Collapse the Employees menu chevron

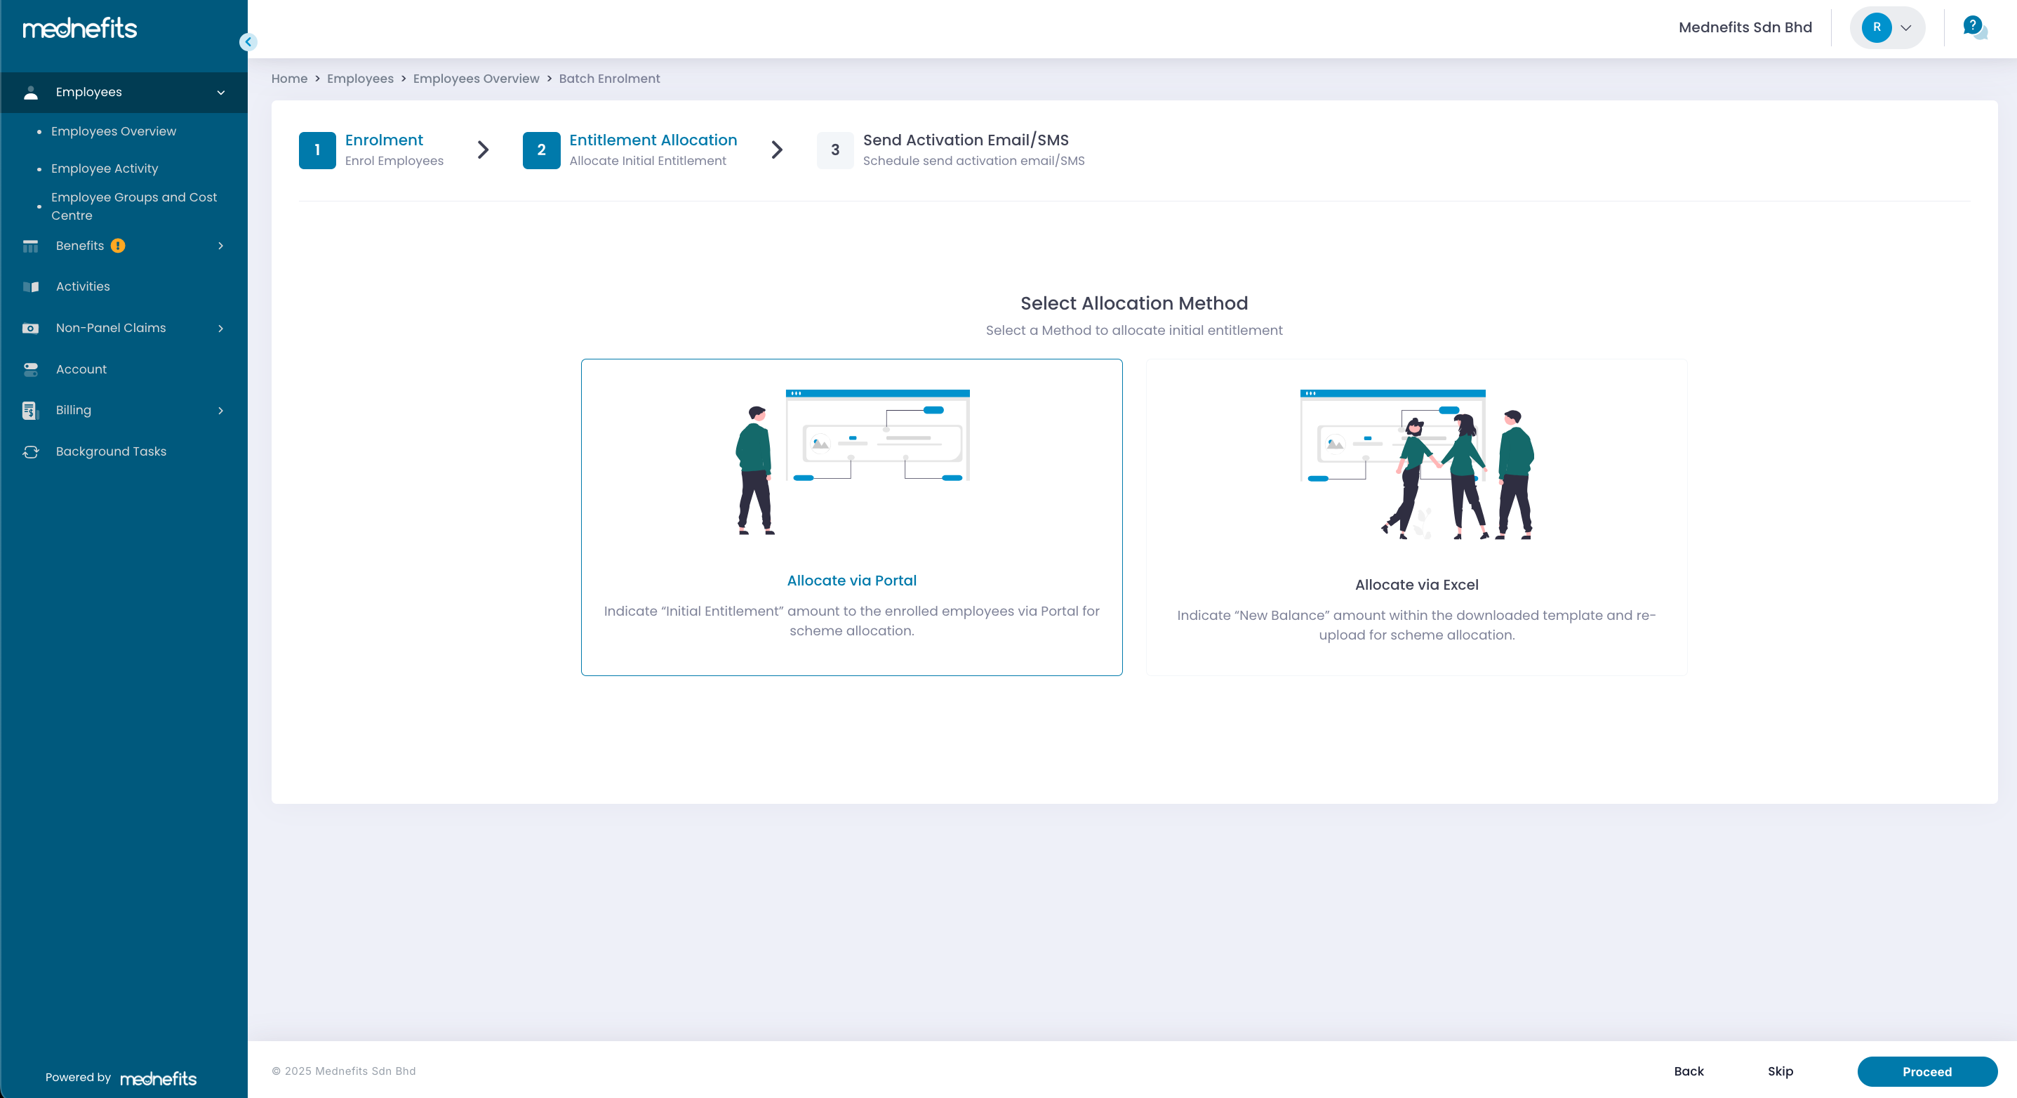[221, 93]
